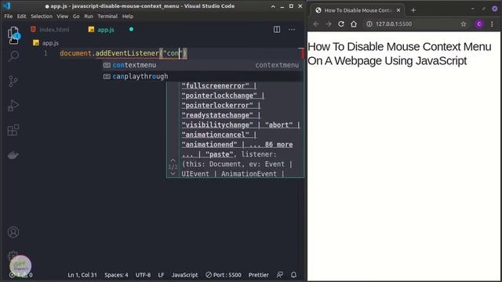This screenshot has width=502, height=282.
Task: Choose canplaythrough autocomplete suggestion
Action: (202, 77)
